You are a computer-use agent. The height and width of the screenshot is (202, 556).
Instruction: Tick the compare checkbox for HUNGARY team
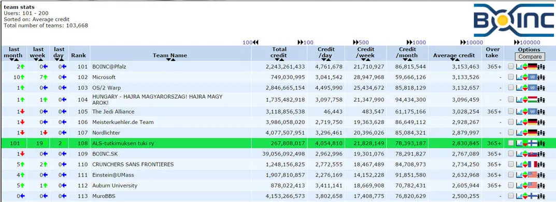point(510,99)
